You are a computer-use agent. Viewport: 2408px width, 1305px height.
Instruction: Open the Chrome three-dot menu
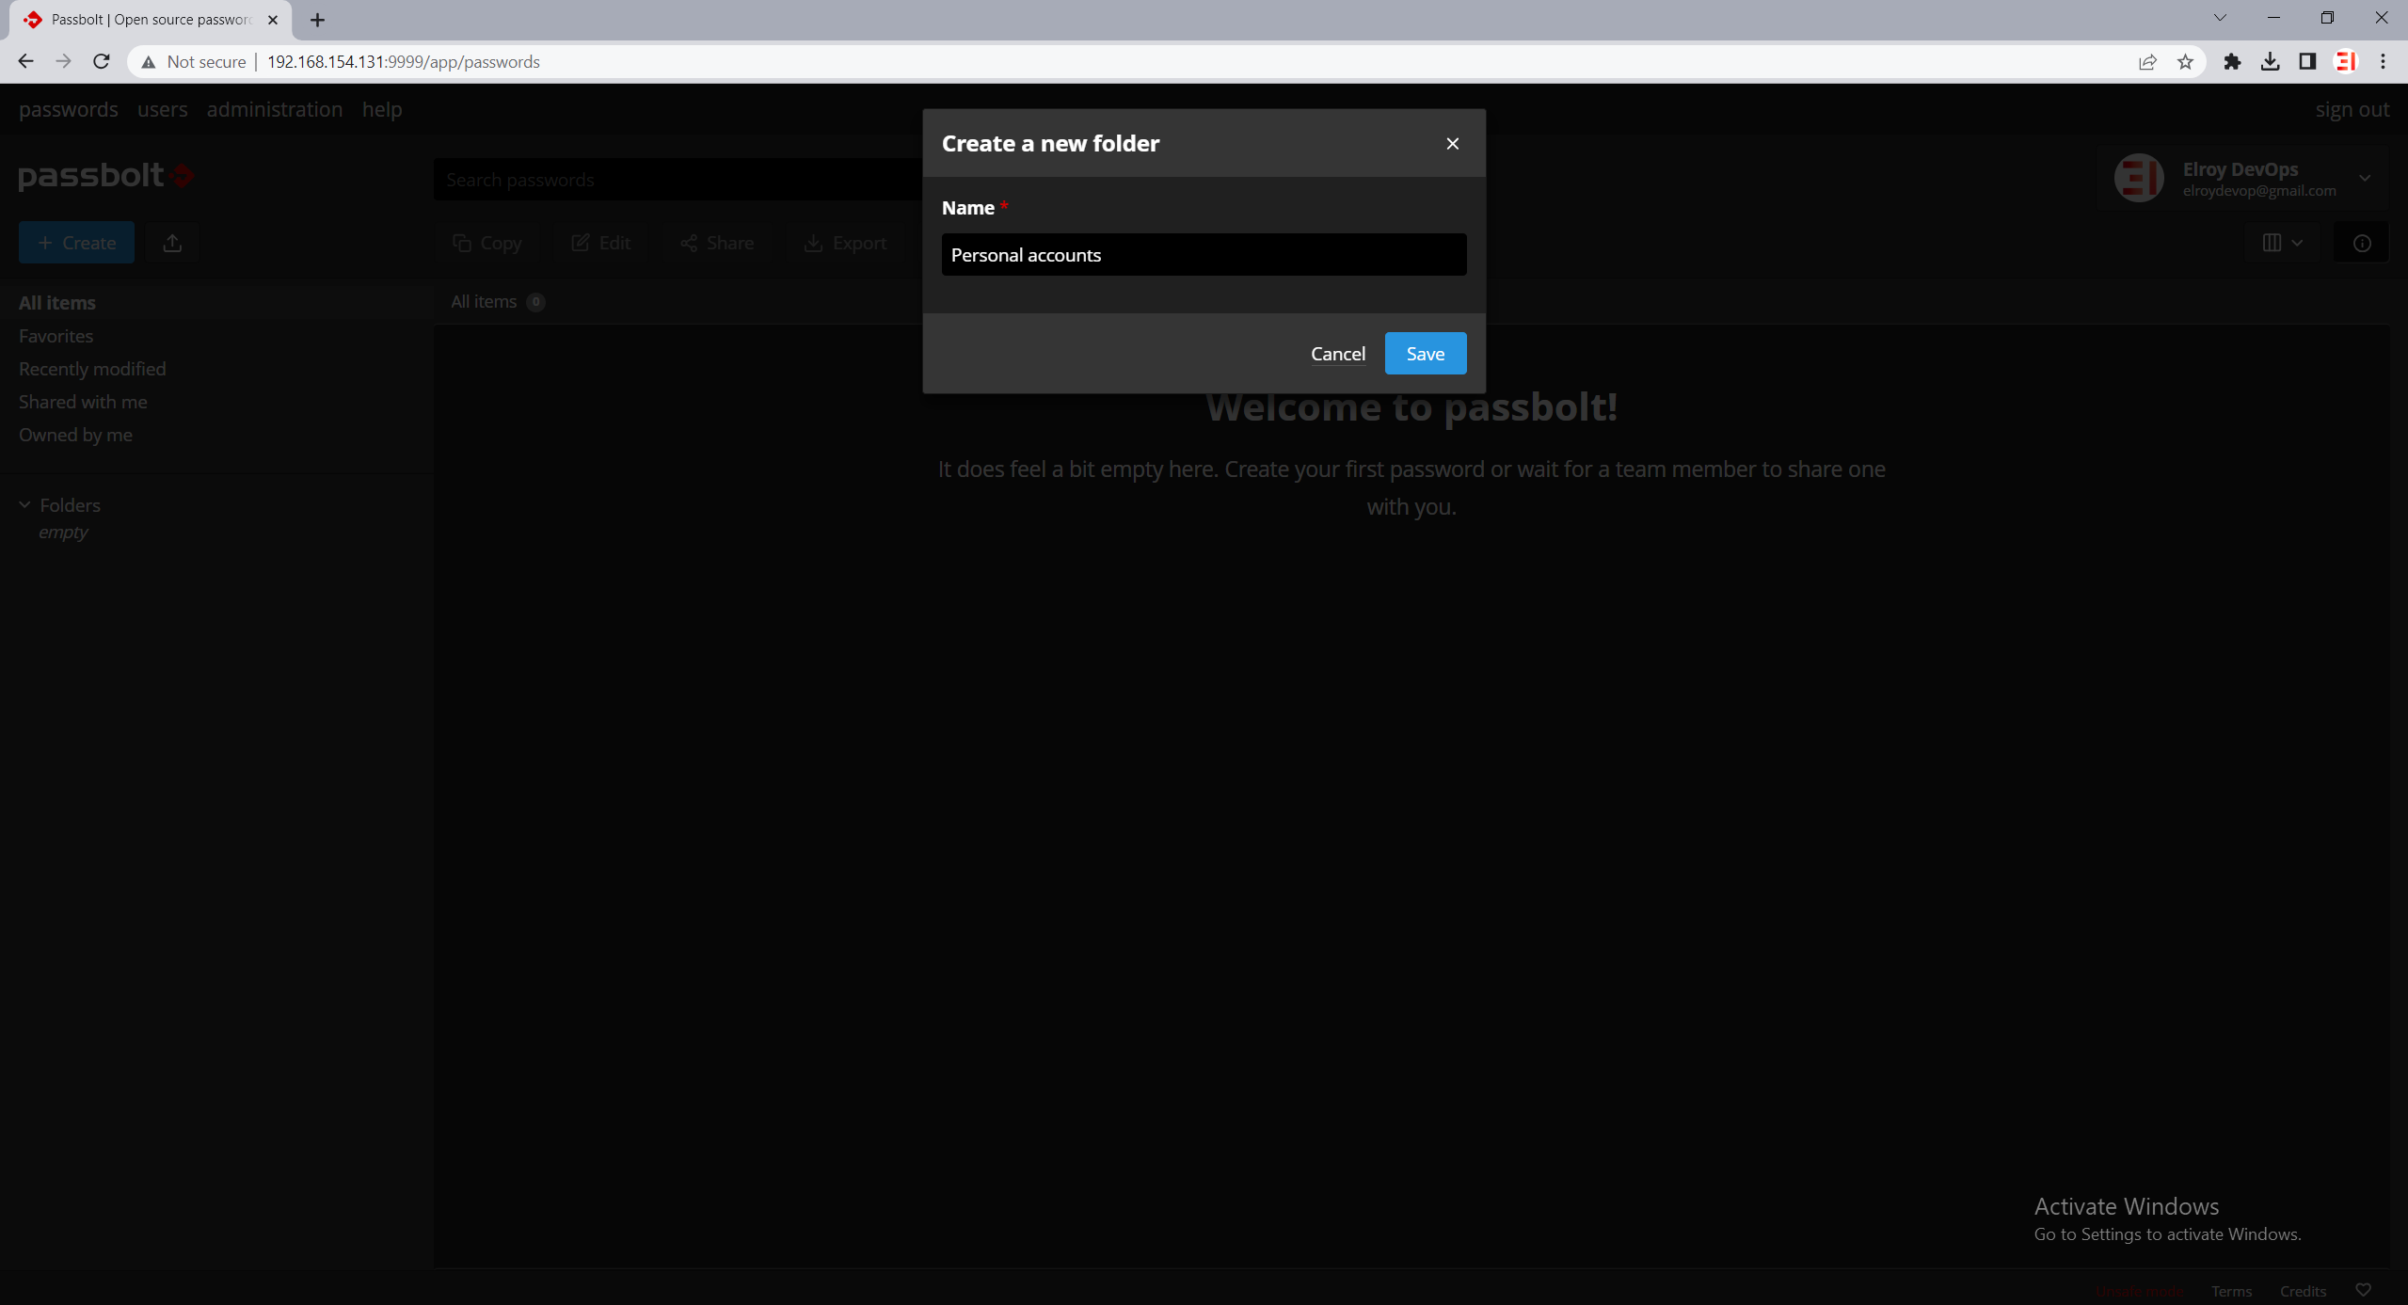point(2383,62)
